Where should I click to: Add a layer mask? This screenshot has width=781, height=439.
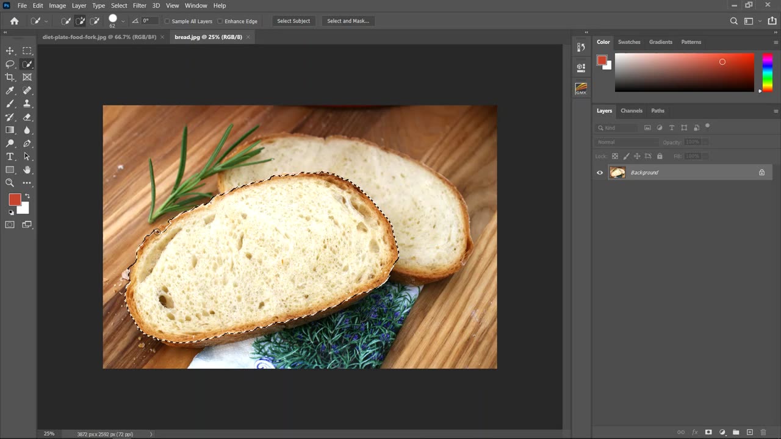click(708, 432)
